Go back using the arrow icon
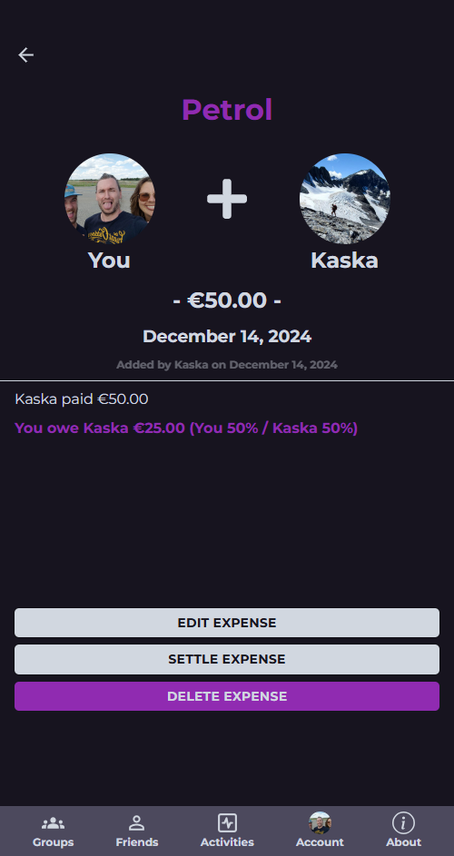This screenshot has width=454, height=856. pos(25,54)
